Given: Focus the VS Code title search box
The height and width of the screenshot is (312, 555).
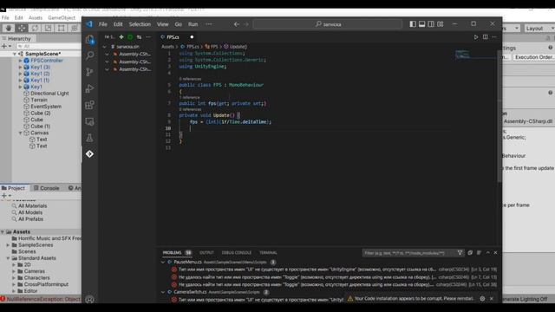Looking at the screenshot, I should coord(328,24).
